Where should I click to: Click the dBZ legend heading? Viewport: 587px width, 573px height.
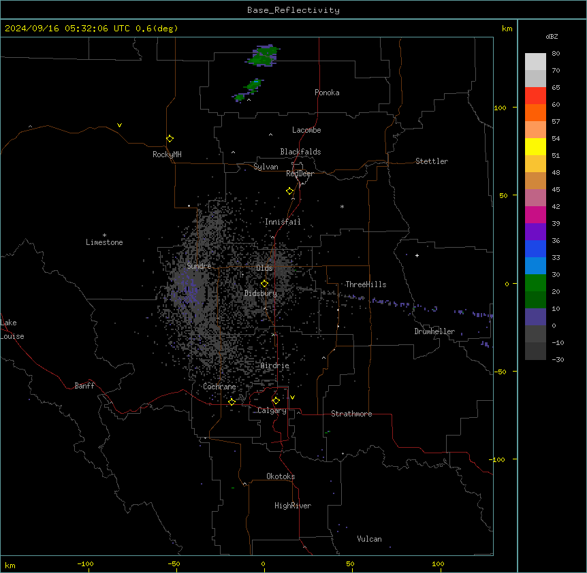(552, 36)
